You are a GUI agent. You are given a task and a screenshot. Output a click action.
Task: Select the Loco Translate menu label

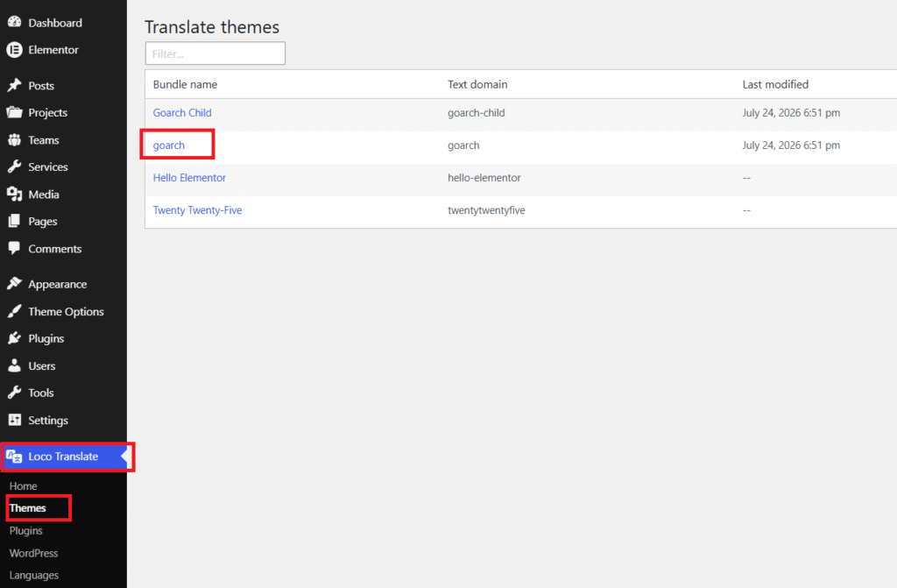(x=63, y=457)
